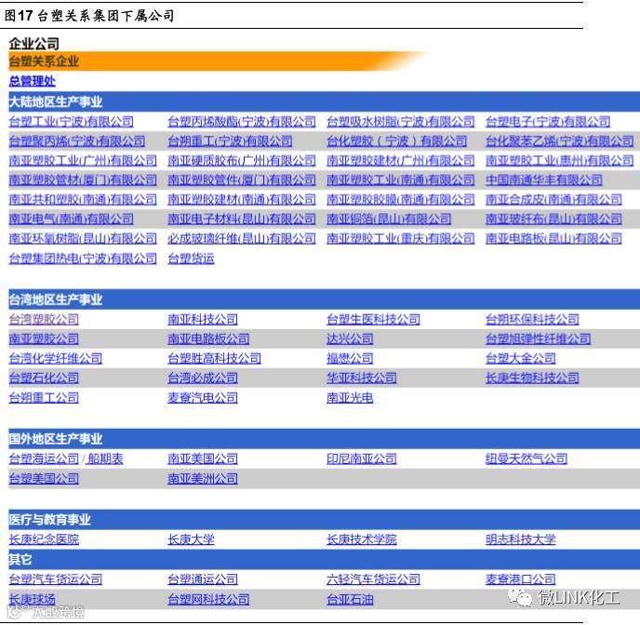Visit 台朔环保科技公司 link
Screen dimensions: 640x625
click(x=532, y=319)
